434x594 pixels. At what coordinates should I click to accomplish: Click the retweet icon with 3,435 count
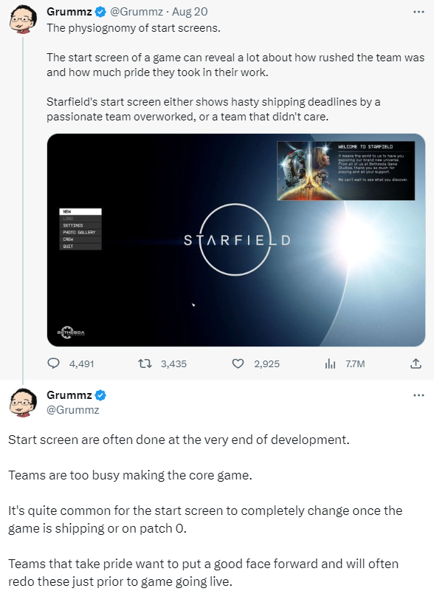click(x=145, y=363)
